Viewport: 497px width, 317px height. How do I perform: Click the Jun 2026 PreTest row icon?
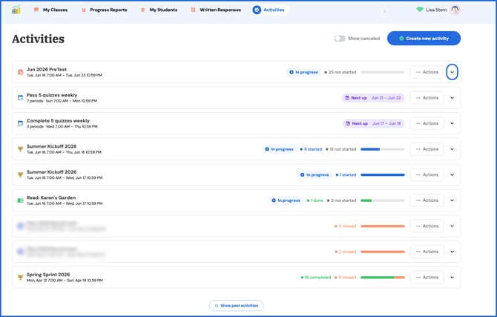pyautogui.click(x=20, y=72)
